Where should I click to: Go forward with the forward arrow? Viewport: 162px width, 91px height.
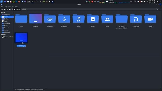click(5, 9)
